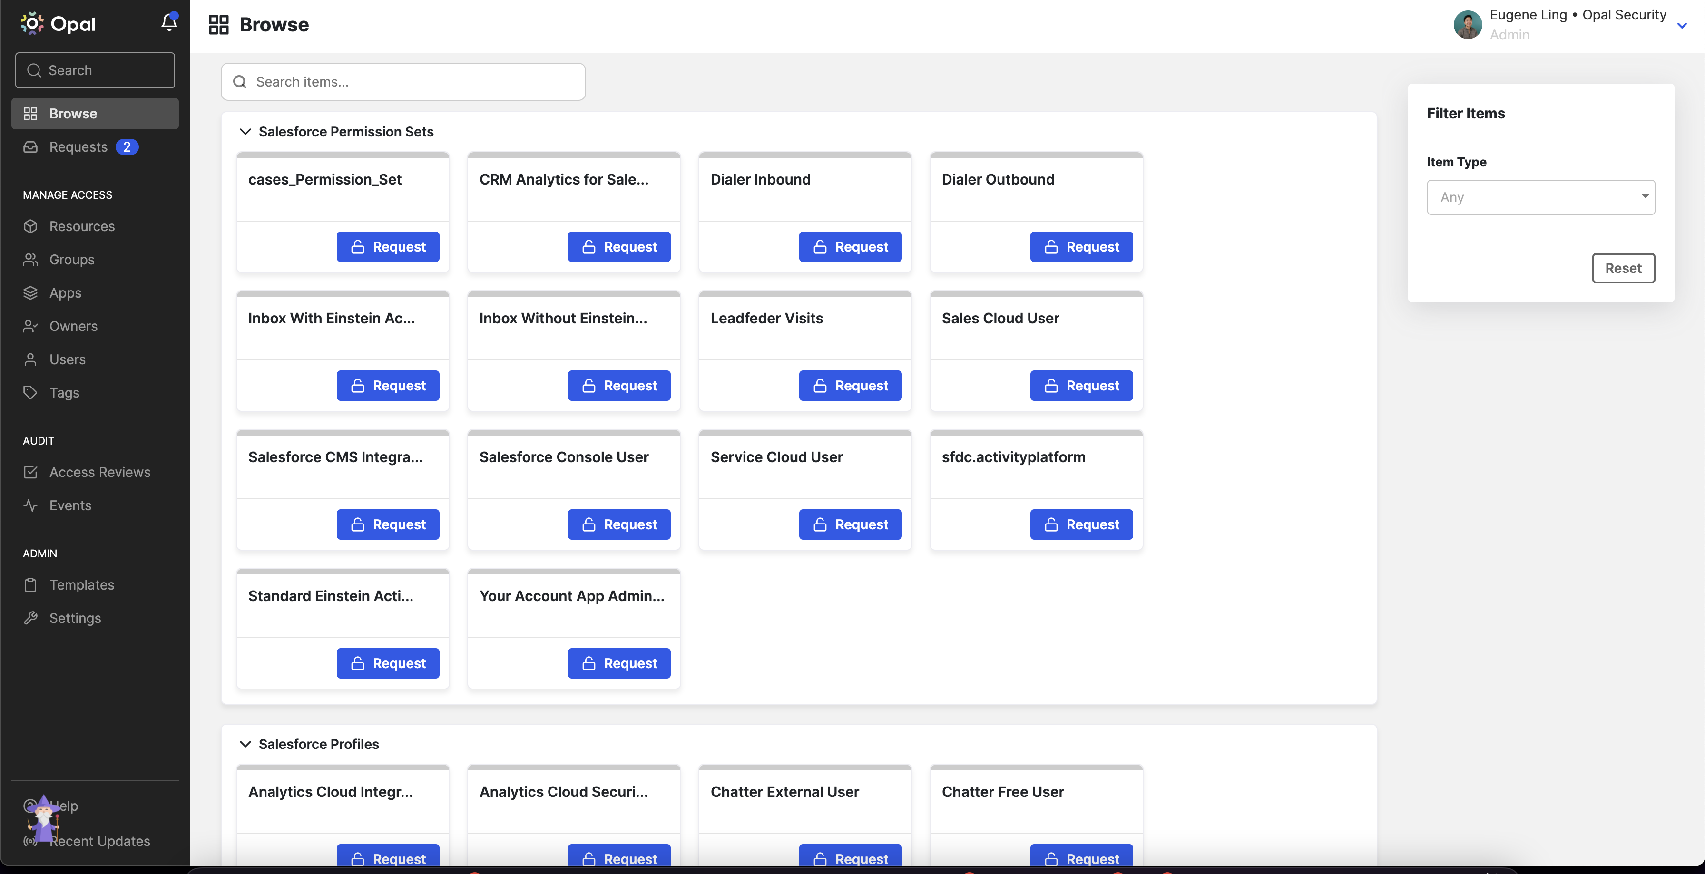Image resolution: width=1705 pixels, height=874 pixels.
Task: Open Access Reviews in the Audit section
Action: click(x=99, y=472)
